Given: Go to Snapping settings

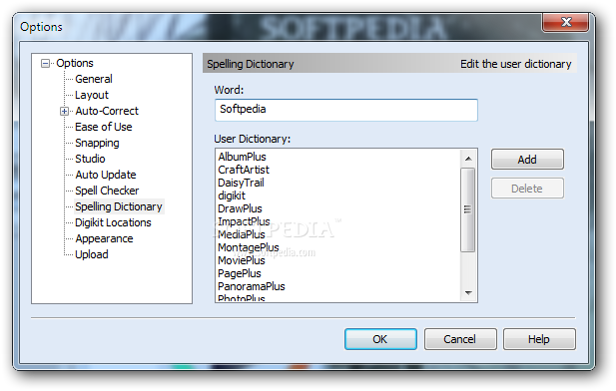Looking at the screenshot, I should pos(97,143).
